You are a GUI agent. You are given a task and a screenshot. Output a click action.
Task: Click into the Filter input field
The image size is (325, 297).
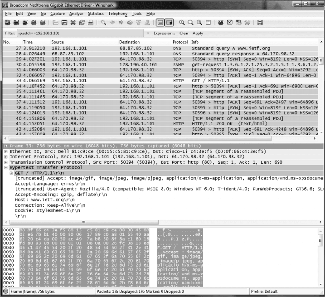[80, 33]
